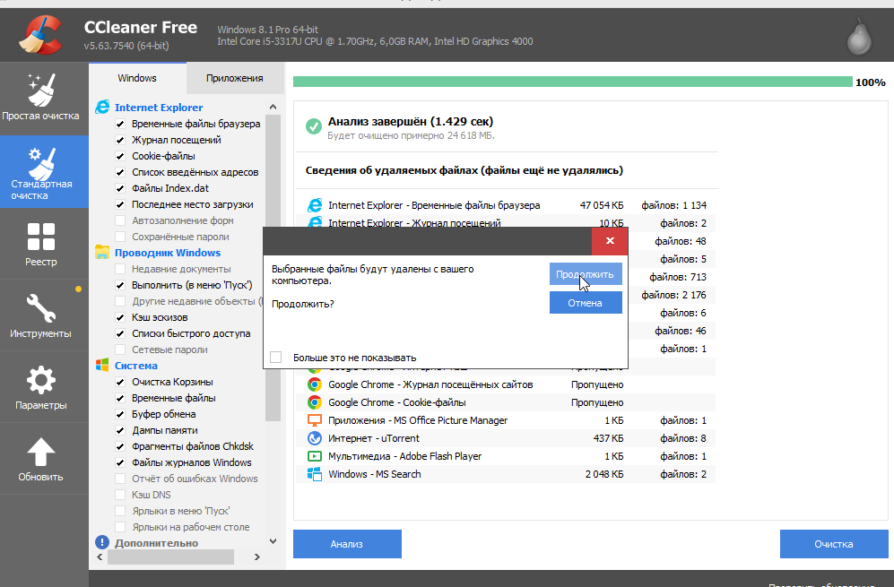Click green checkmark analysis complete icon
The image size is (894, 587).
tap(314, 126)
